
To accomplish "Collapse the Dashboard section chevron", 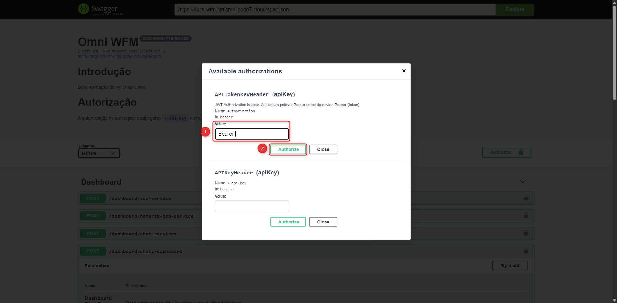I will 523,182.
